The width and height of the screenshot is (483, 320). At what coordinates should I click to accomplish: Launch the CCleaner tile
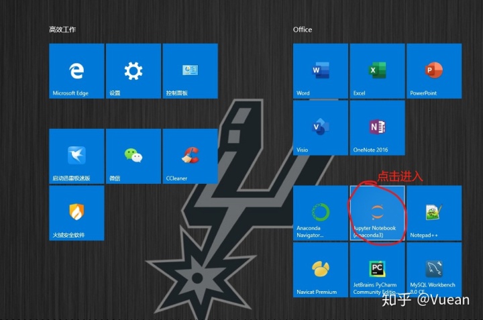190,156
